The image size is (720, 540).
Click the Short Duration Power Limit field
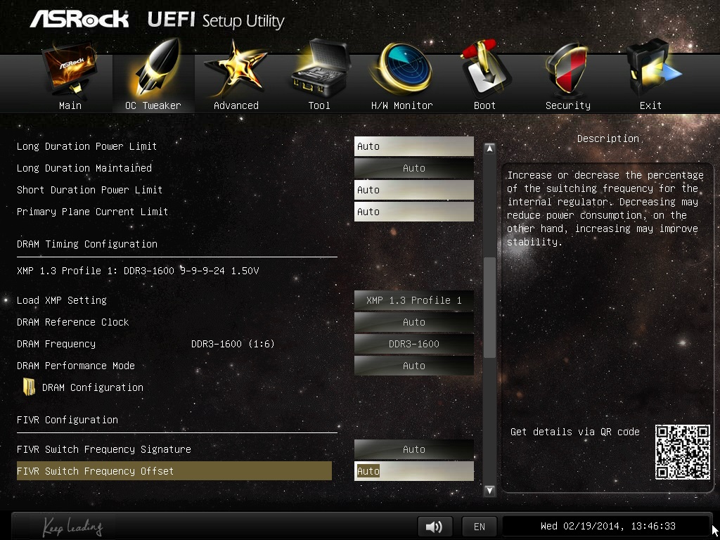pos(413,190)
